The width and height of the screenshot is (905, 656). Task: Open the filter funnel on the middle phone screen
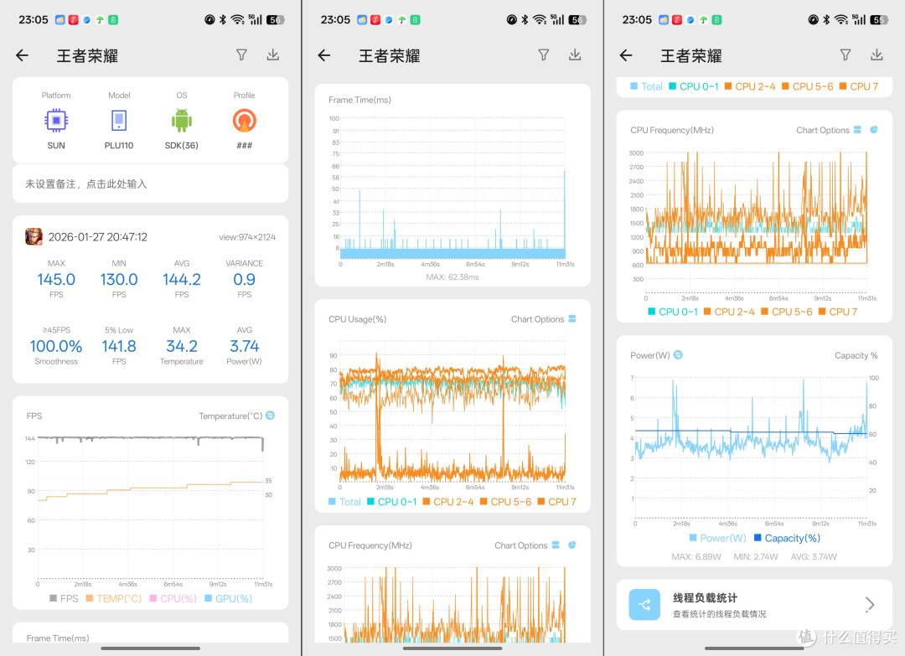[544, 54]
